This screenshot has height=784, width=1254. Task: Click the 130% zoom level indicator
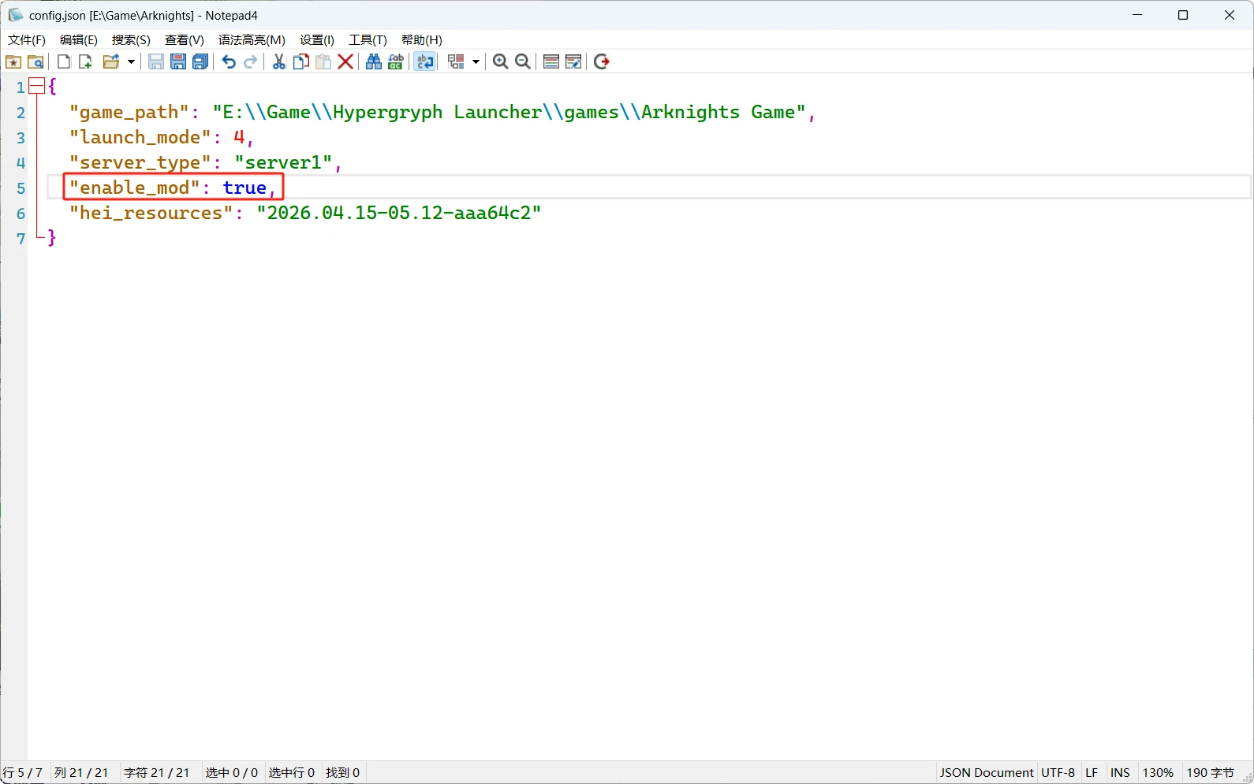pyautogui.click(x=1157, y=772)
